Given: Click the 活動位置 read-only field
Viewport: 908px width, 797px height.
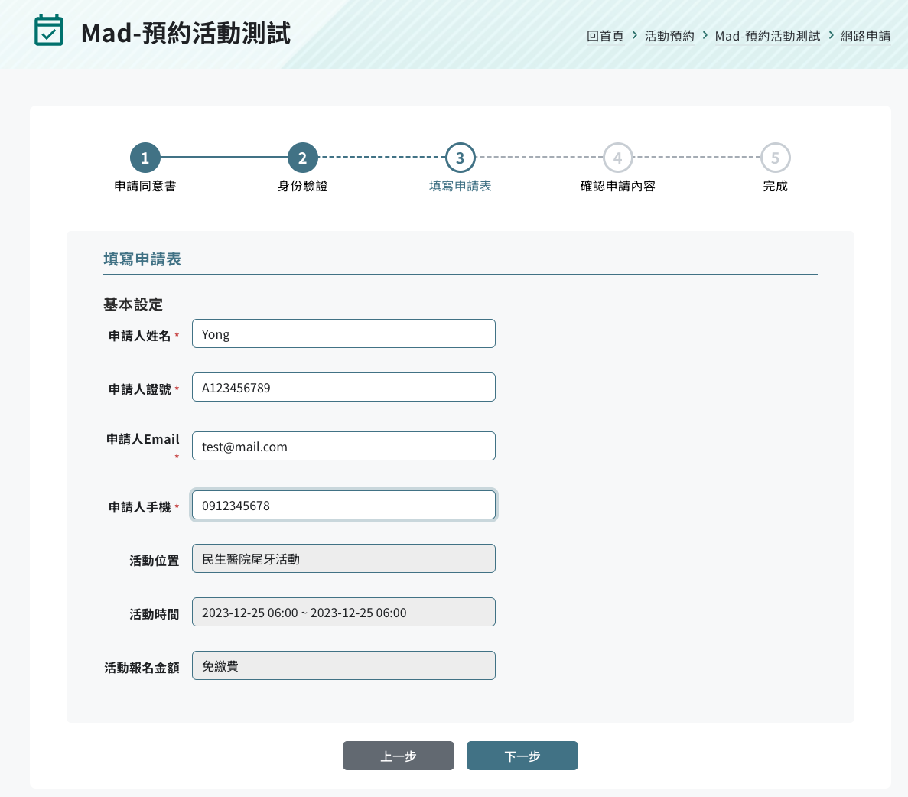Looking at the screenshot, I should [343, 558].
